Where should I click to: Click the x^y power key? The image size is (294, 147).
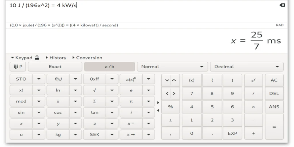tap(253, 80)
